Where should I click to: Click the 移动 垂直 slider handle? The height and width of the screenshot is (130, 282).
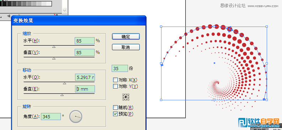(x=62, y=95)
